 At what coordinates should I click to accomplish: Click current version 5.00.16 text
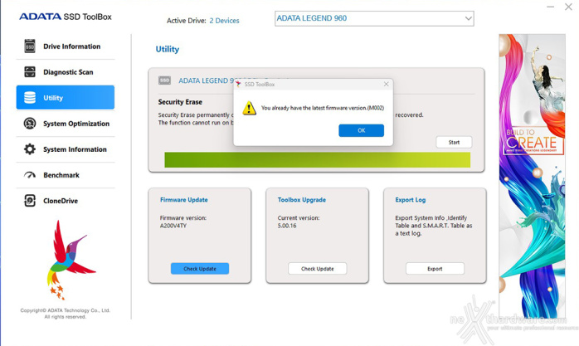(287, 226)
